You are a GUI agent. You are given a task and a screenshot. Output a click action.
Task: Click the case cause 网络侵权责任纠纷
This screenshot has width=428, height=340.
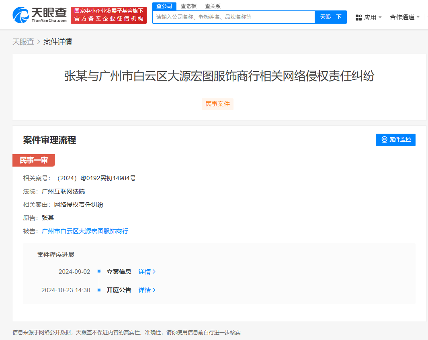[x=79, y=204]
